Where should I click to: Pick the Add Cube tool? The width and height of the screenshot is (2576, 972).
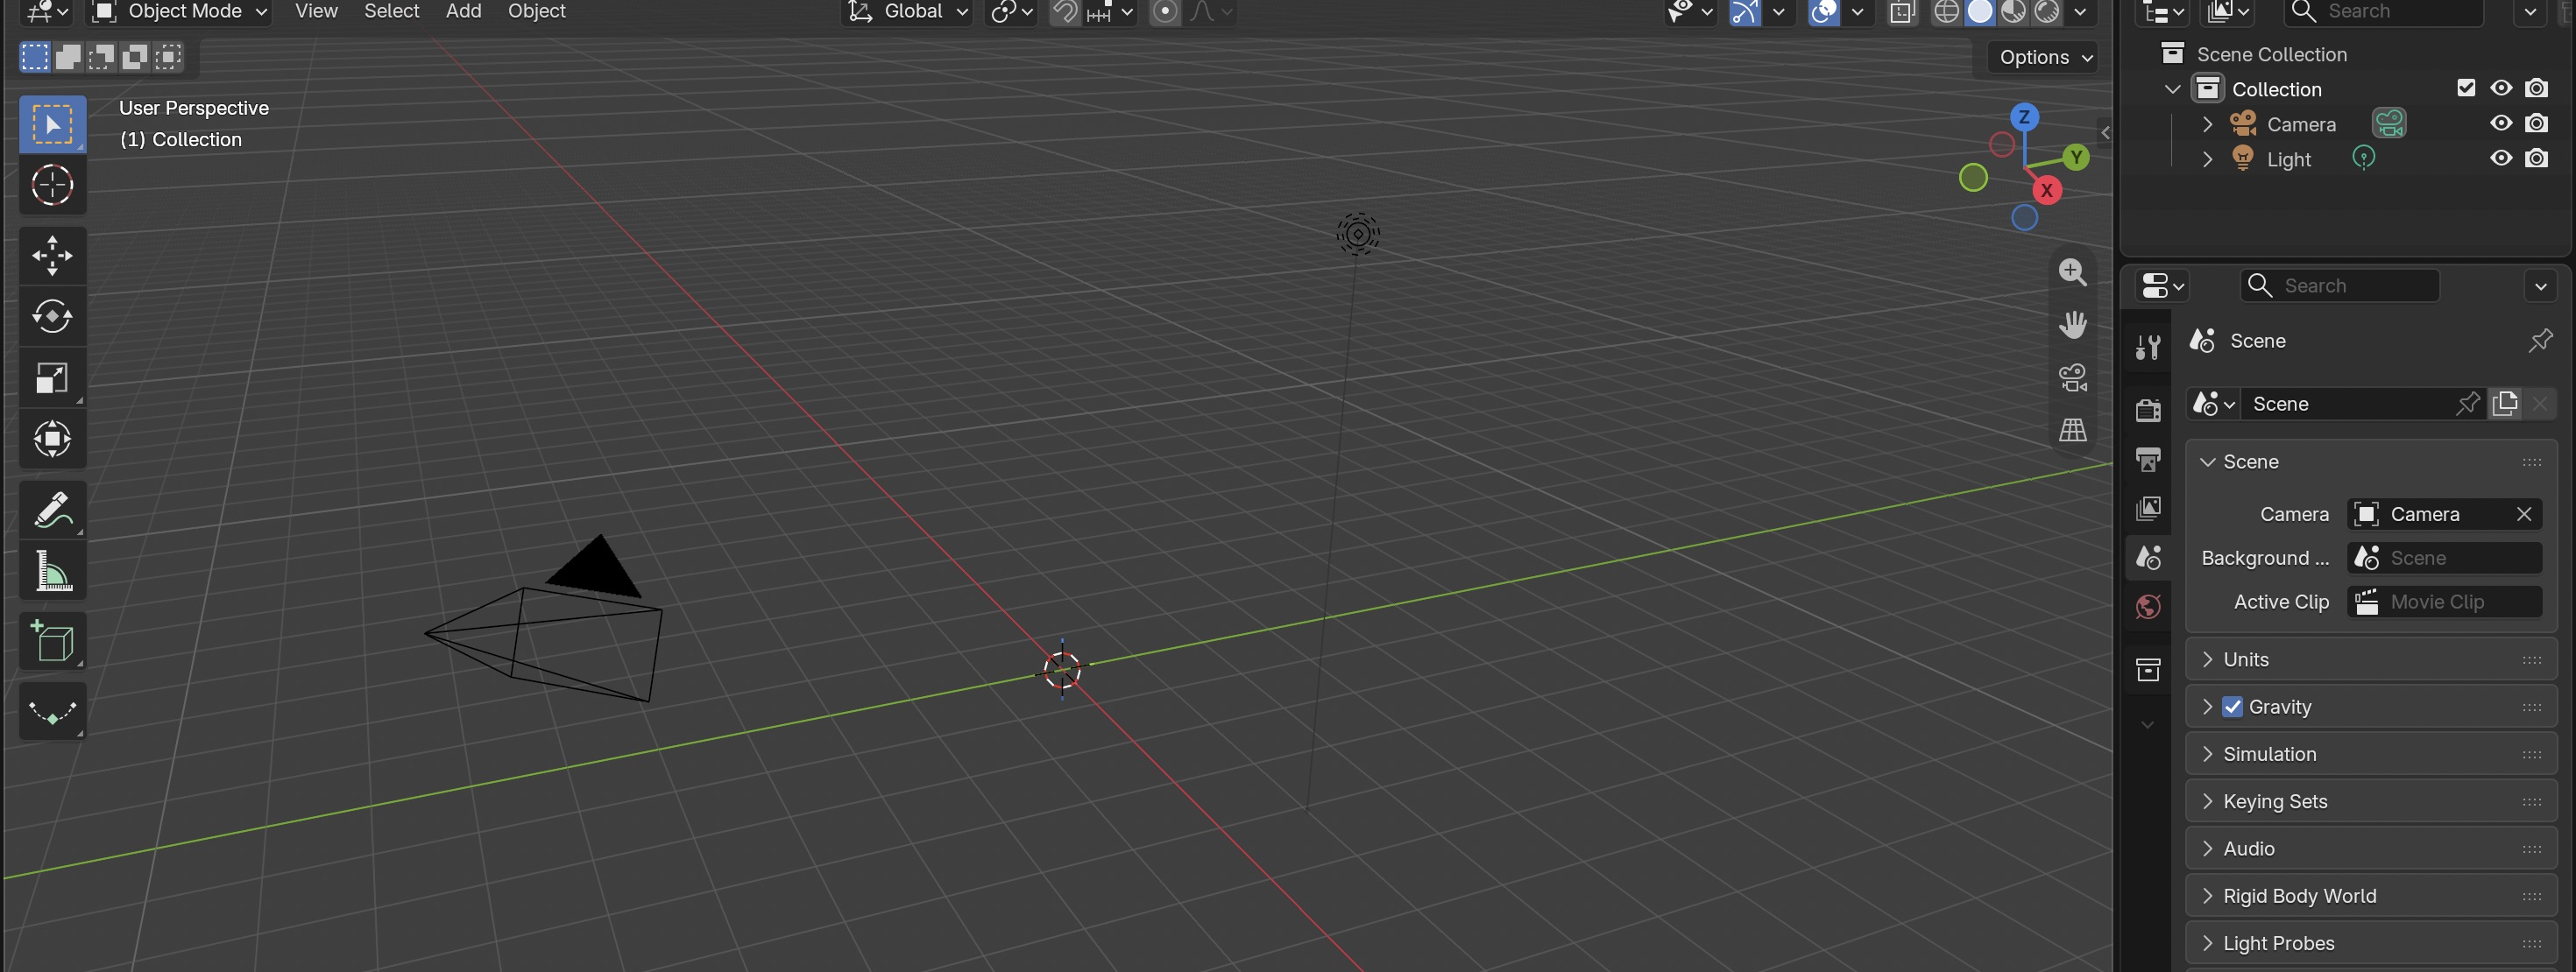(x=52, y=641)
